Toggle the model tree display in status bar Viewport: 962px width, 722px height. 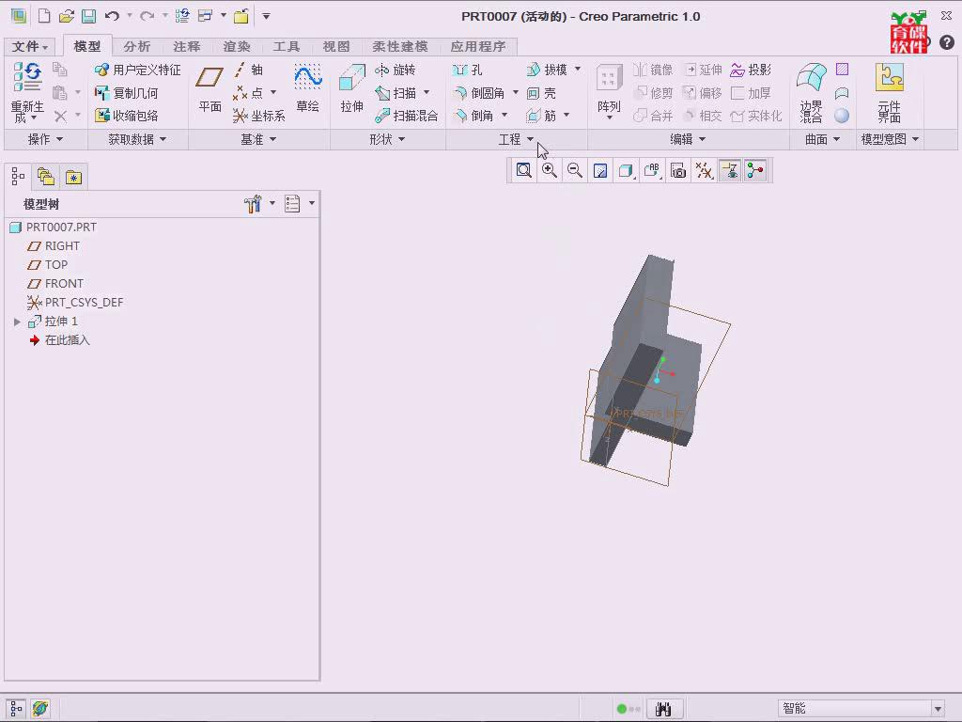coord(16,709)
